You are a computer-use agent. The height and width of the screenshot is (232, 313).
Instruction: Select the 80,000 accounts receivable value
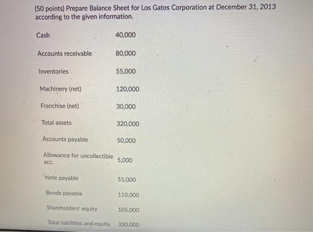(126, 53)
